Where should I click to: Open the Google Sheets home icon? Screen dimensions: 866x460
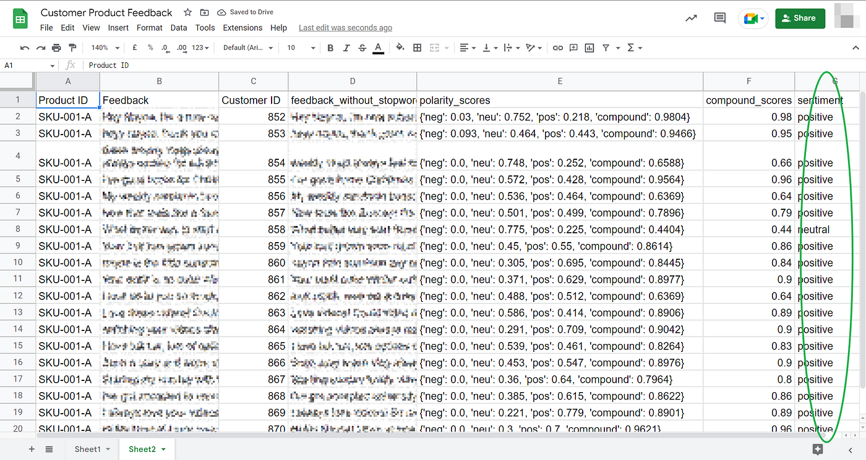[x=21, y=19]
